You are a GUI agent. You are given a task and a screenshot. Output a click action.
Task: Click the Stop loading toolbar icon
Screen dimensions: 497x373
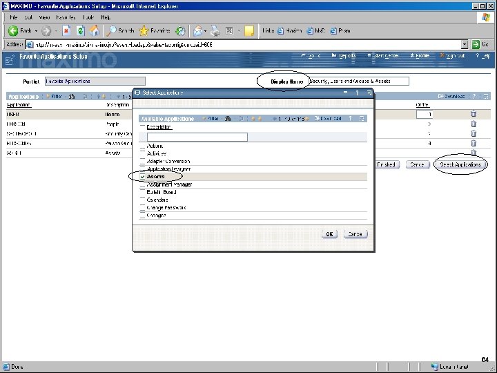click(x=66, y=31)
